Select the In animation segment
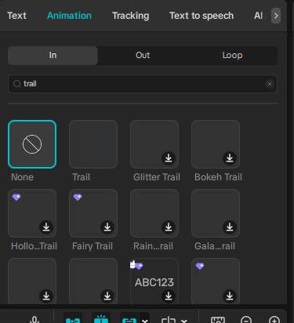 click(x=53, y=56)
